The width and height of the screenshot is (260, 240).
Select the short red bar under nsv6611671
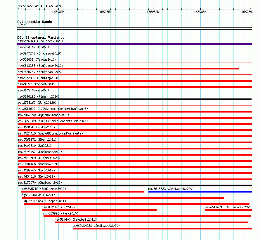click(x=228, y=210)
